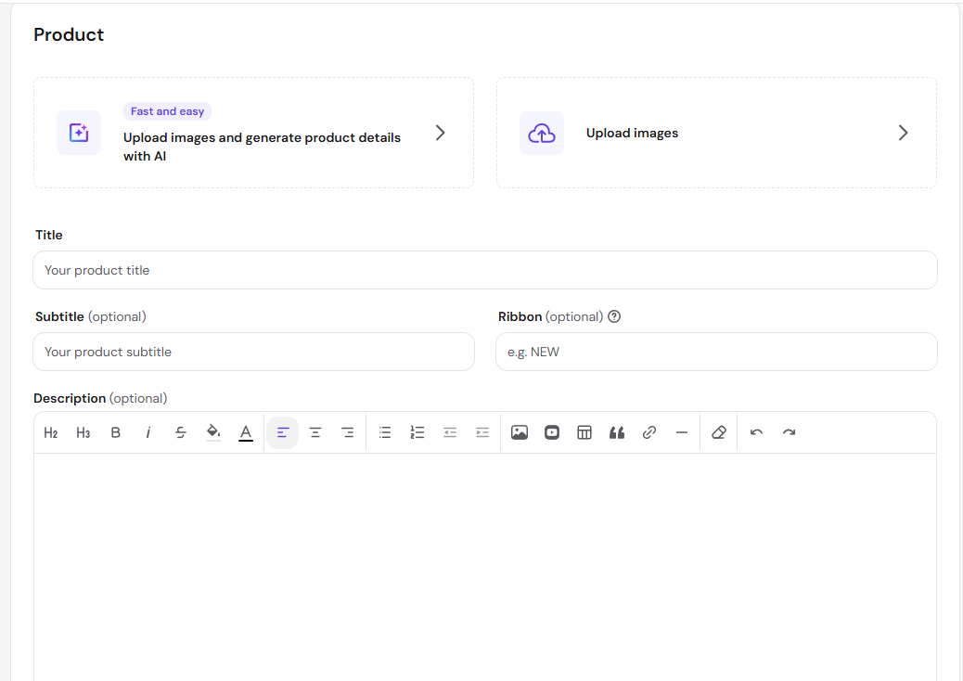The width and height of the screenshot is (963, 681).
Task: Clear formatting with the eraser icon
Action: pos(719,433)
